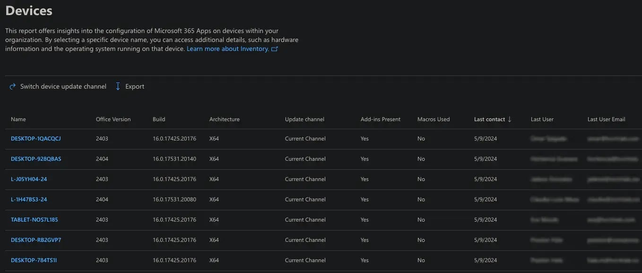Click the Switch device update channel icon

pos(13,87)
